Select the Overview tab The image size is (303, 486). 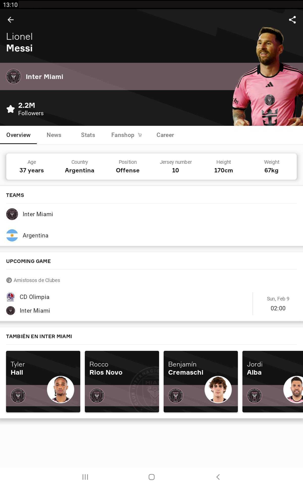[18, 135]
